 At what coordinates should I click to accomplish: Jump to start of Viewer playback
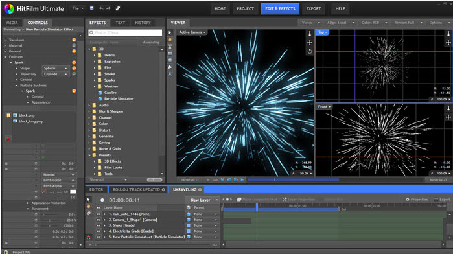click(222, 179)
